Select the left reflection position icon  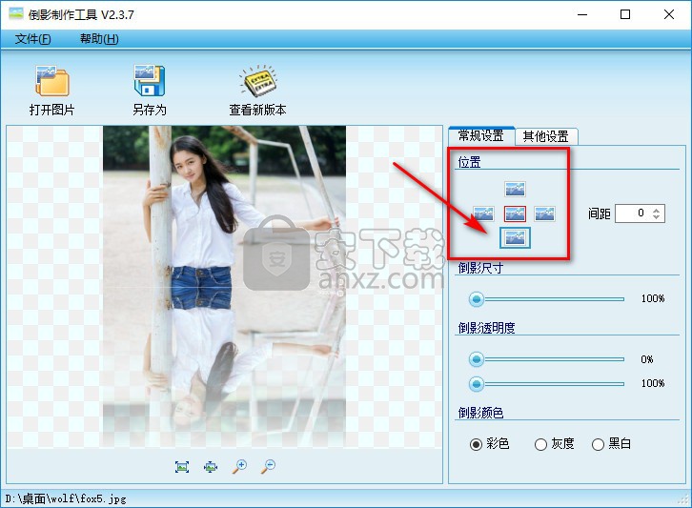483,213
